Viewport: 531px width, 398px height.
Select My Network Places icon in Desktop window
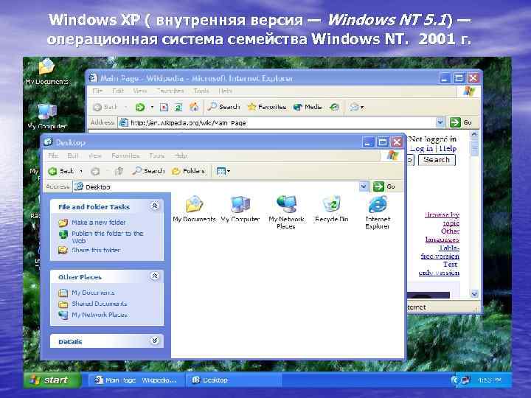(x=286, y=212)
